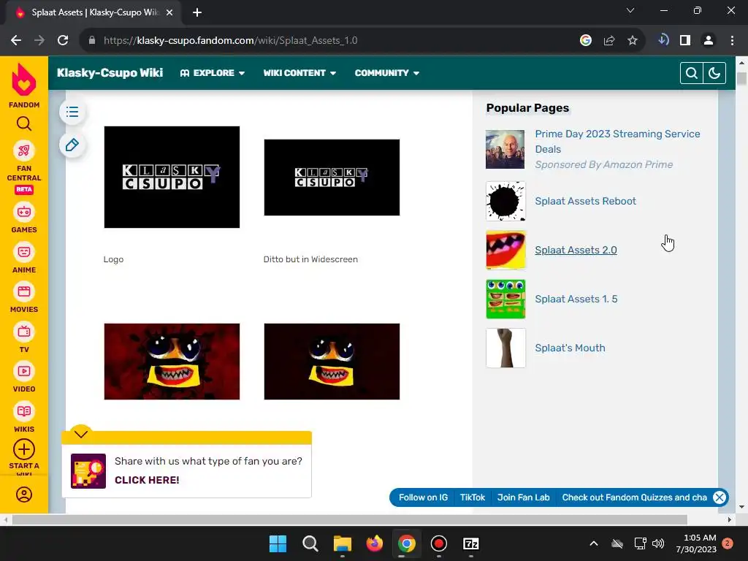Click the horizontal page scrollbar
748x561 pixels.
tap(350, 519)
